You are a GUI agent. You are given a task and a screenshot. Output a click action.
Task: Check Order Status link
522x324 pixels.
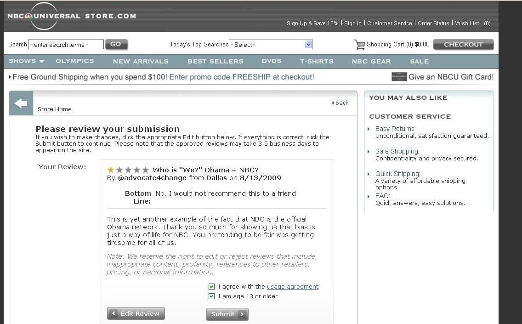[433, 23]
